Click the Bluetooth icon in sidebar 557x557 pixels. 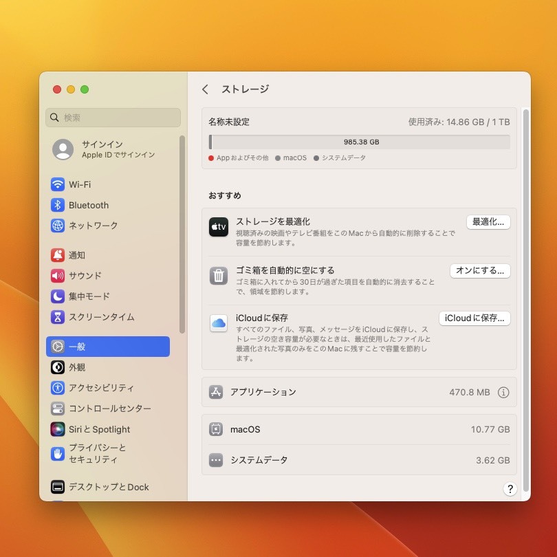pos(58,205)
